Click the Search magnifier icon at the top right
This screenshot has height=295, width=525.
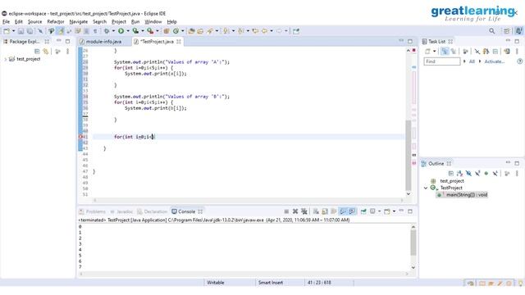tap(492, 31)
